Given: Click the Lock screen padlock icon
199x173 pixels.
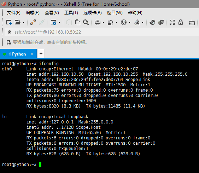Looking at the screenshot, I should [181, 22].
